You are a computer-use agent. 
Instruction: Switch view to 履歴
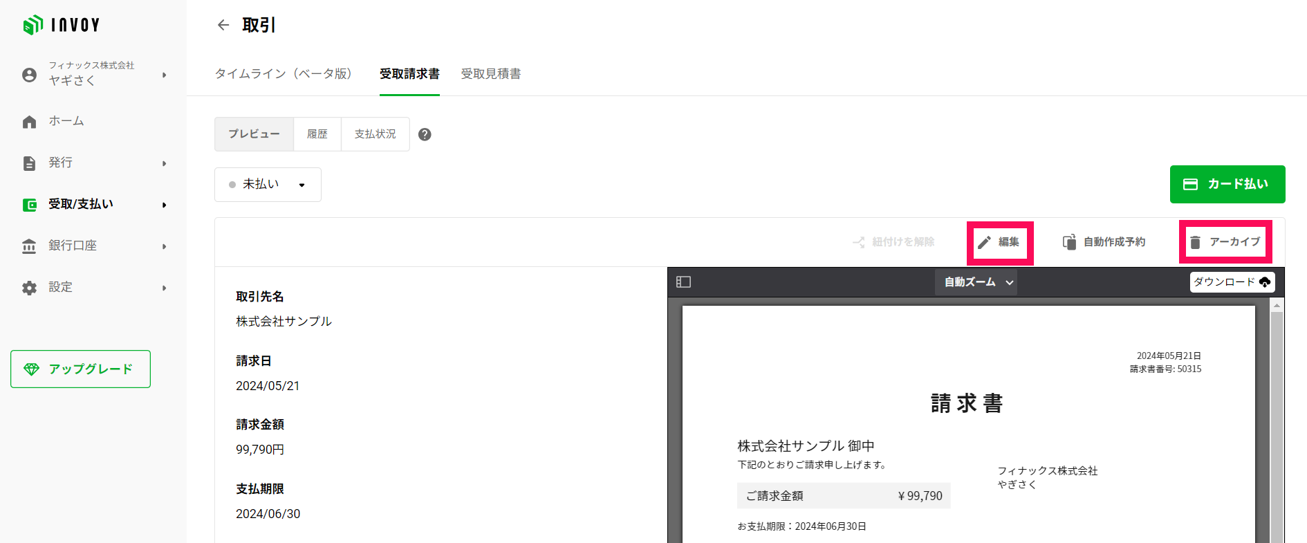(x=317, y=134)
